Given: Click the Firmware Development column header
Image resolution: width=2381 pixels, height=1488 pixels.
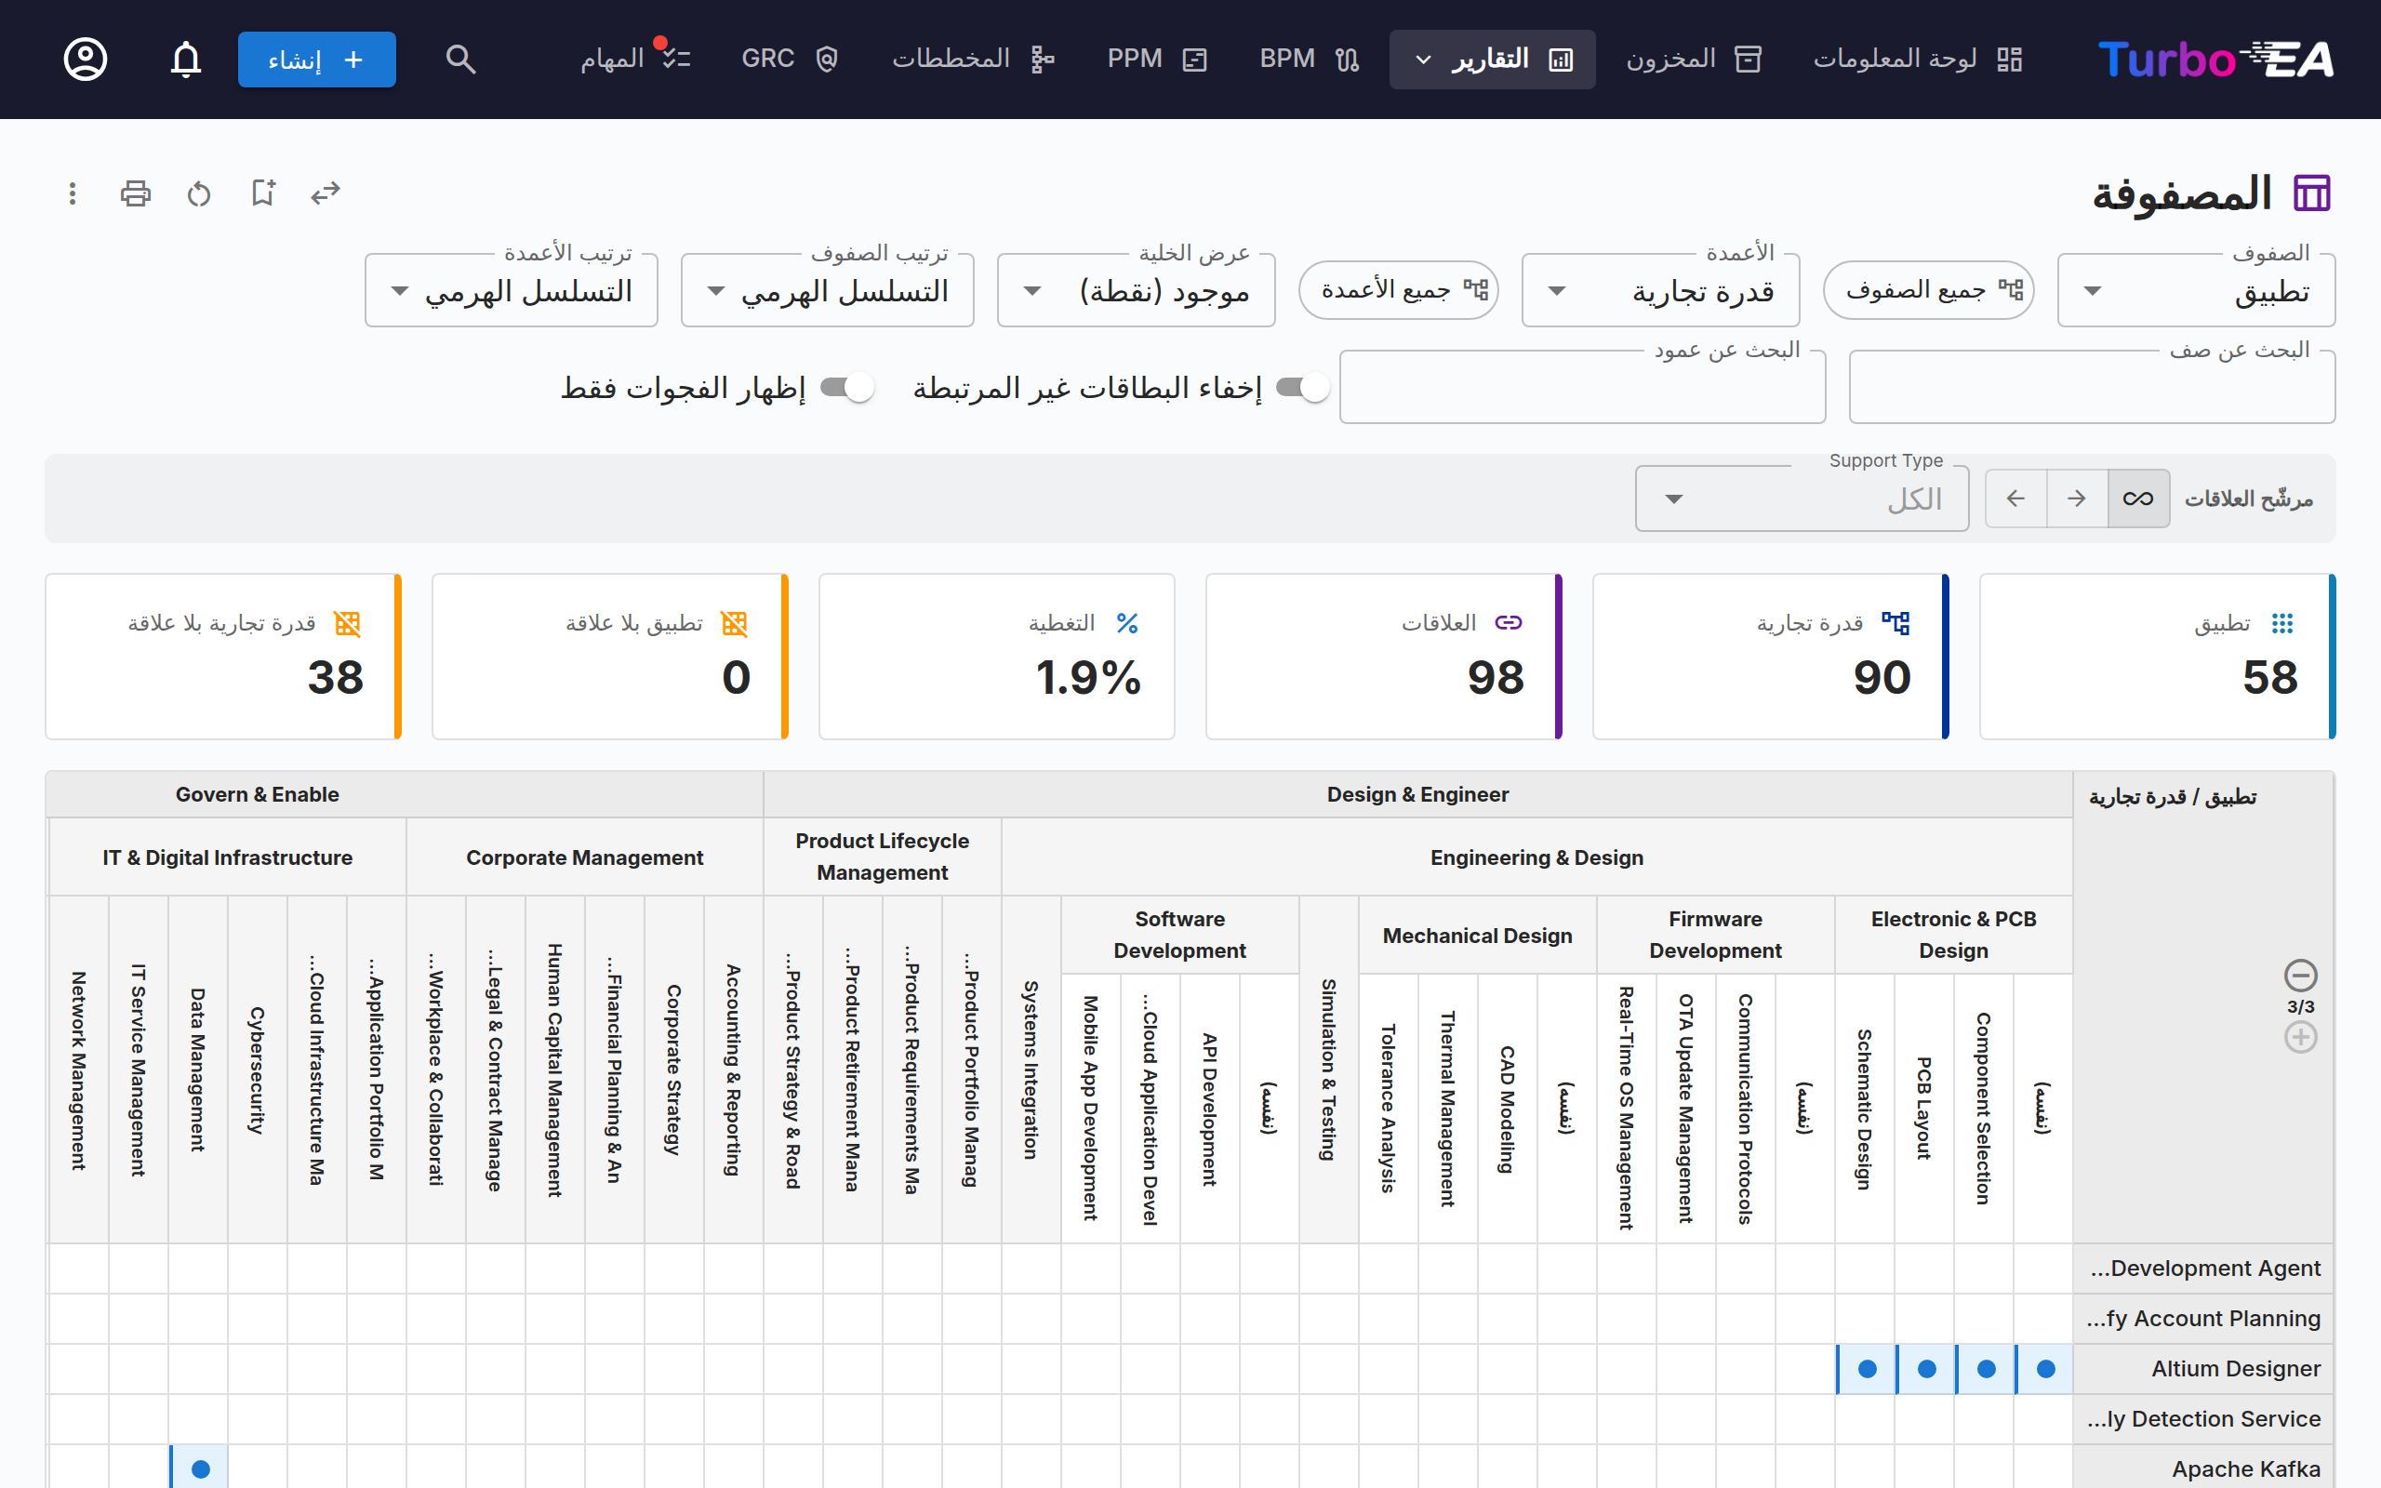Looking at the screenshot, I should 1715,935.
